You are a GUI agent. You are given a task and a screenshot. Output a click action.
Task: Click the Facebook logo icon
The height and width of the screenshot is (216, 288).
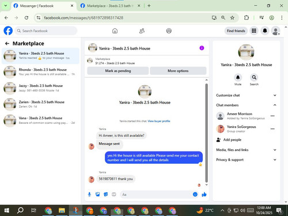tap(8, 31)
